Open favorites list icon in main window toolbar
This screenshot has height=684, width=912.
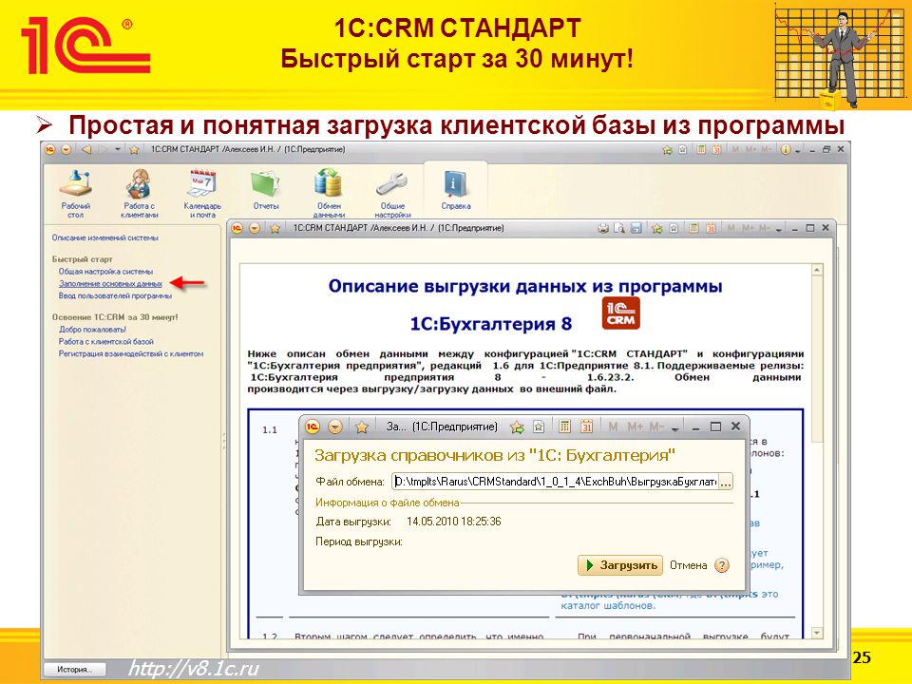click(683, 149)
